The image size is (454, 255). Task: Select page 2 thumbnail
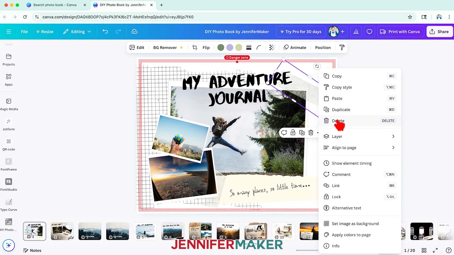(x=62, y=231)
